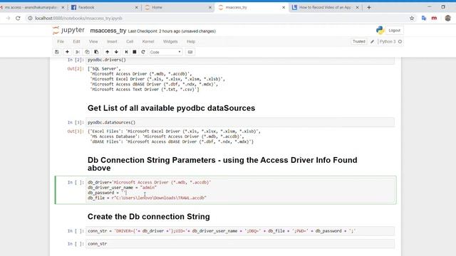Save notebook with the floppy disk icon
The height and width of the screenshot is (256, 456).
(57, 52)
